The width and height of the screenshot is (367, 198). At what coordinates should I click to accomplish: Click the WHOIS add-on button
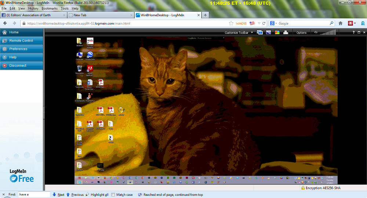click(x=241, y=23)
